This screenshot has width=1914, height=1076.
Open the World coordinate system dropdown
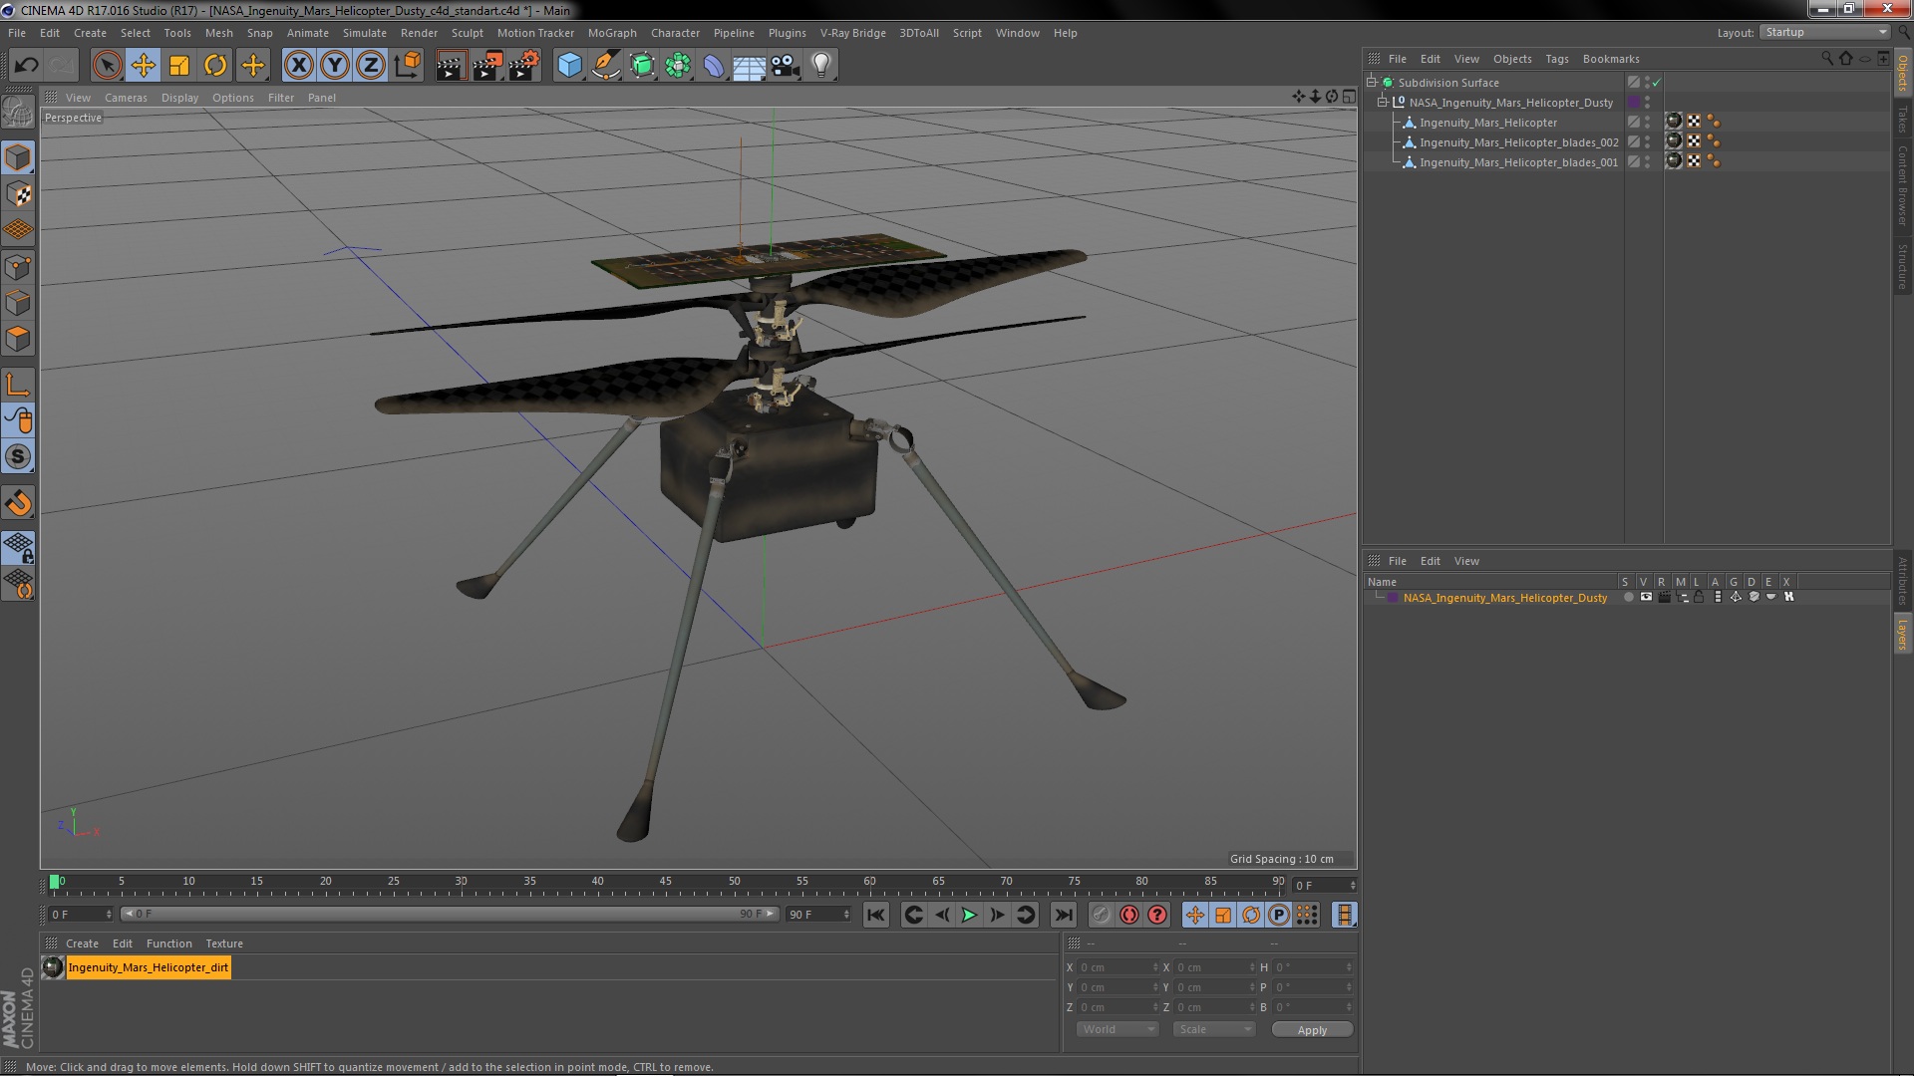tap(1116, 1029)
